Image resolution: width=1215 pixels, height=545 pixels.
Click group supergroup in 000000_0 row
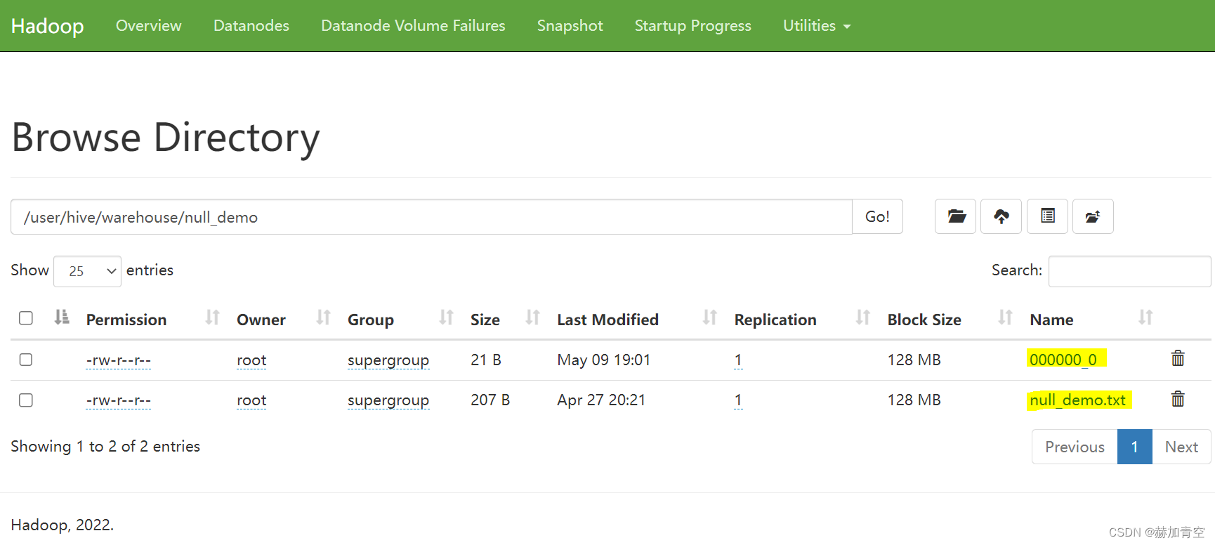(x=388, y=360)
